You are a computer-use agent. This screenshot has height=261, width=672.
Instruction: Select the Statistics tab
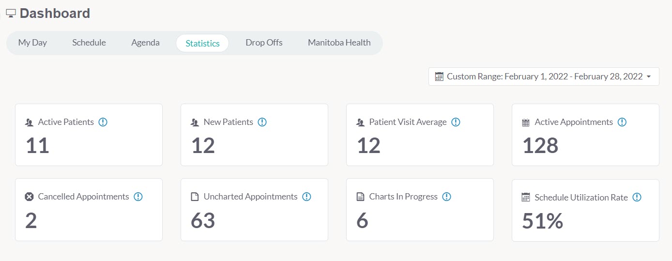(x=202, y=43)
